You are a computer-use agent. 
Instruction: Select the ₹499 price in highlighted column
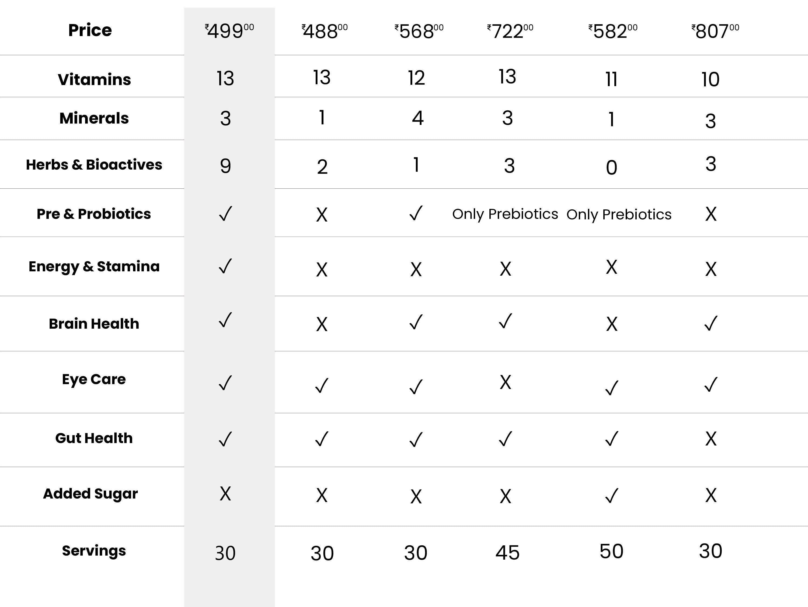pos(229,31)
